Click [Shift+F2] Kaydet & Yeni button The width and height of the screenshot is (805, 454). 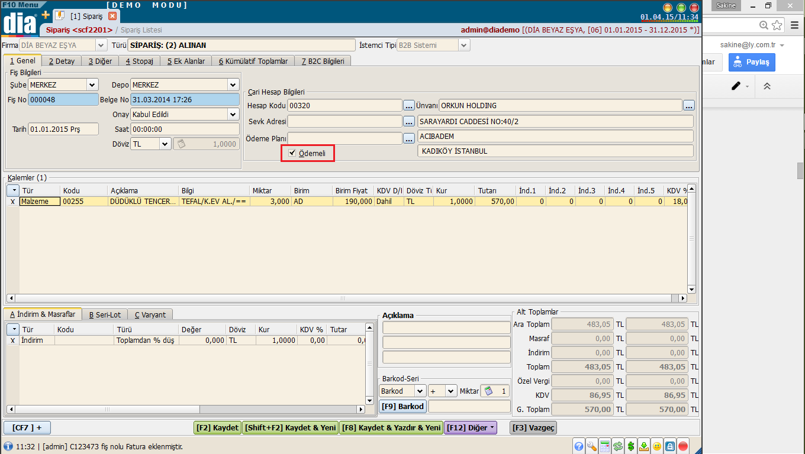[290, 427]
